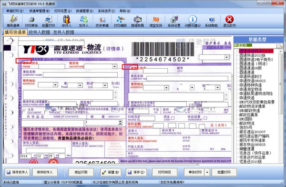Open 历史单据 from the toolbar

102,21
